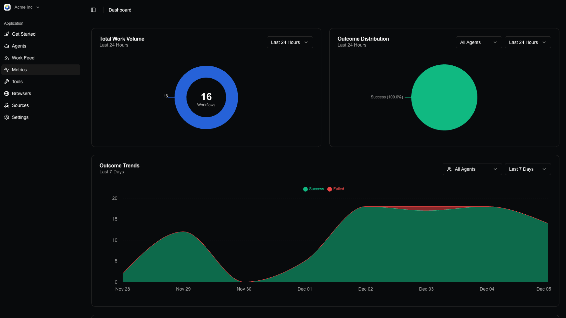
Task: Open Browsers via the globe icon
Action: (x=7, y=93)
